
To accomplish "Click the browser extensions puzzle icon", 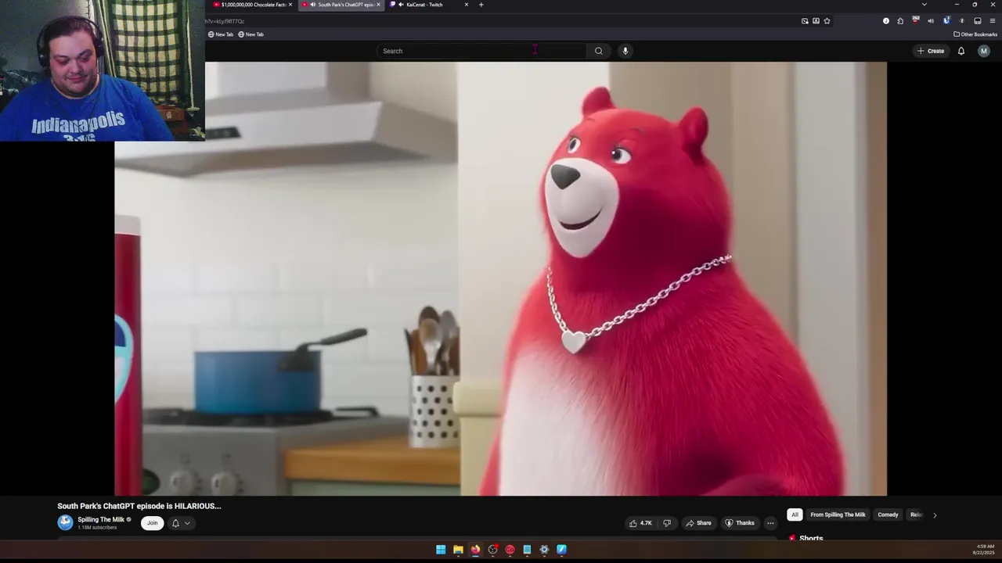I will click(900, 21).
